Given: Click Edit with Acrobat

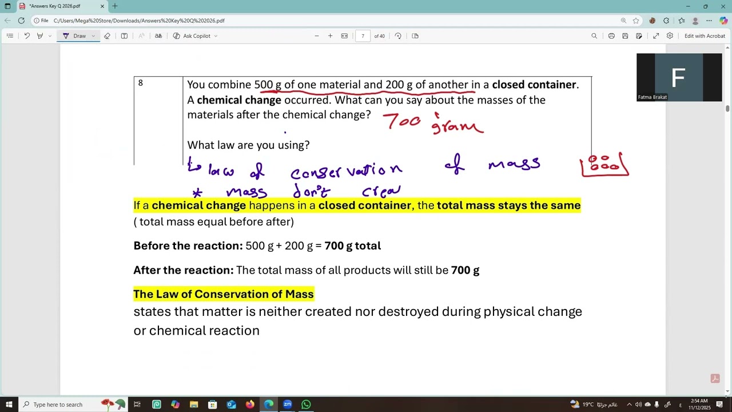Looking at the screenshot, I should [x=705, y=36].
